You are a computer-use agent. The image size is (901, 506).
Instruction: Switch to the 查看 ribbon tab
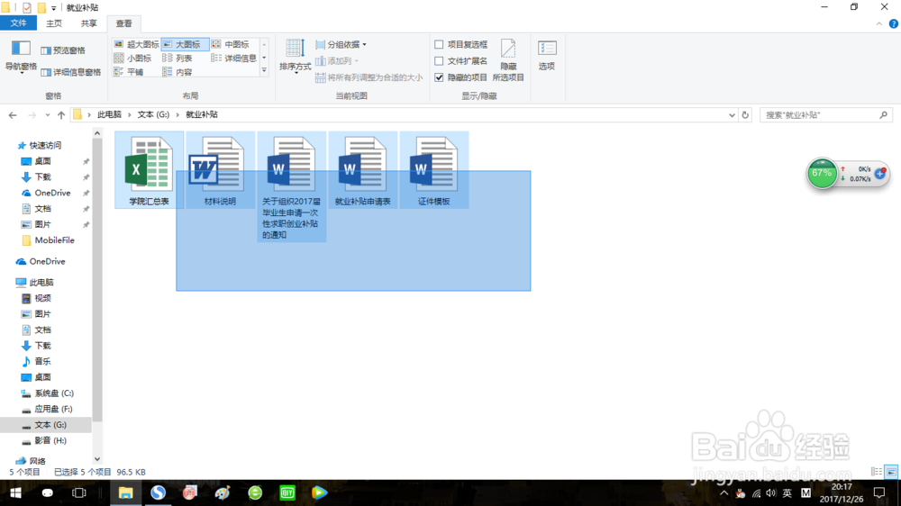(123, 23)
